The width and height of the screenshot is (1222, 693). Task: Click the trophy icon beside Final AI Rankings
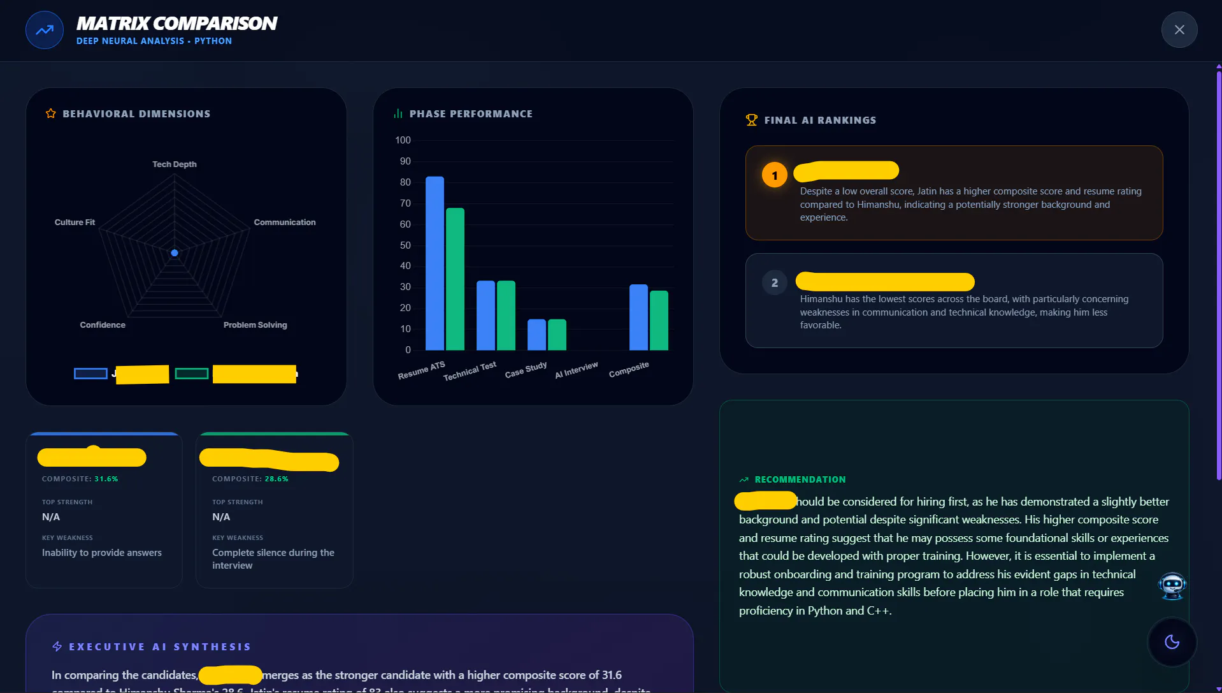(x=752, y=120)
